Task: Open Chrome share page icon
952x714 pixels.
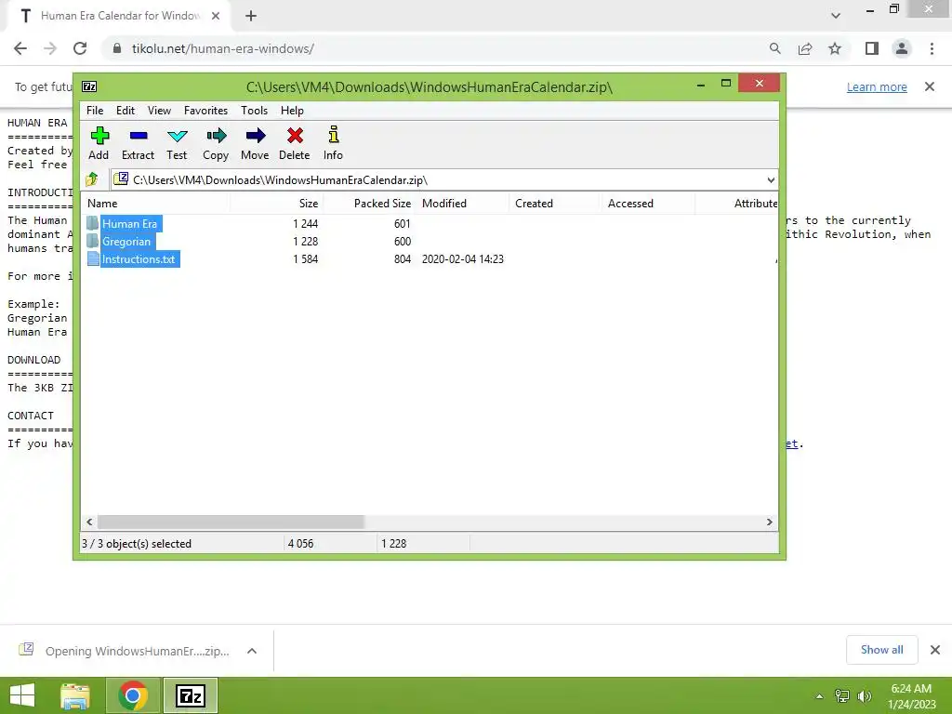Action: coord(805,48)
